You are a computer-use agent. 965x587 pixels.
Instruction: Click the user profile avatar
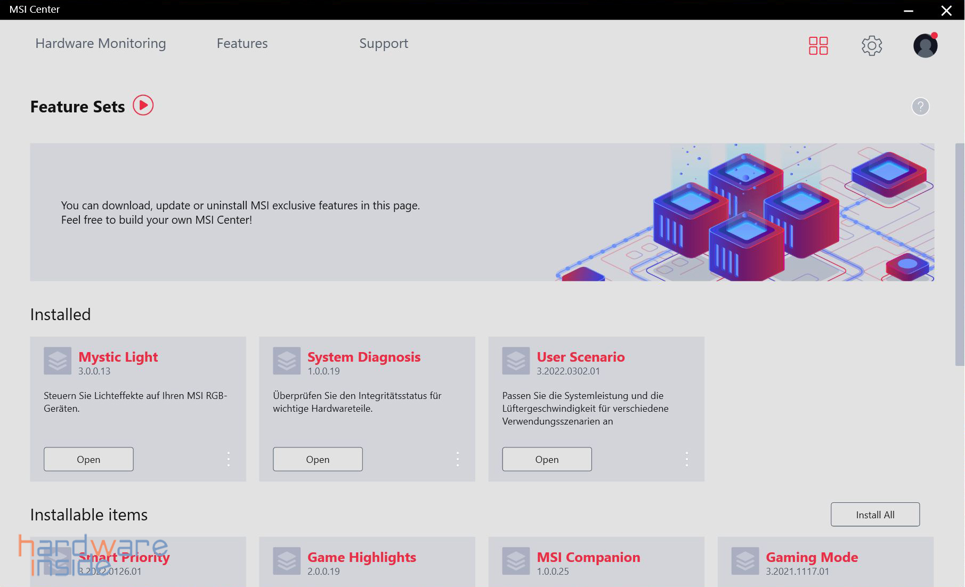point(925,46)
